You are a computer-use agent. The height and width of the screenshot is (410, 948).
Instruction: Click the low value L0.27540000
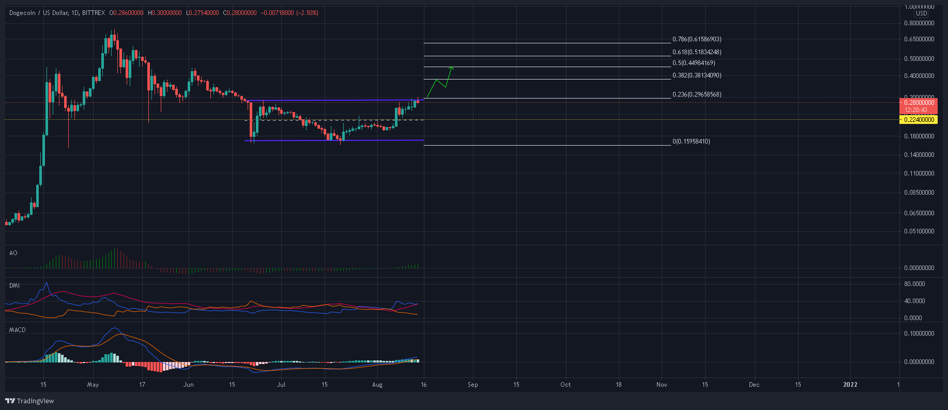click(x=202, y=13)
